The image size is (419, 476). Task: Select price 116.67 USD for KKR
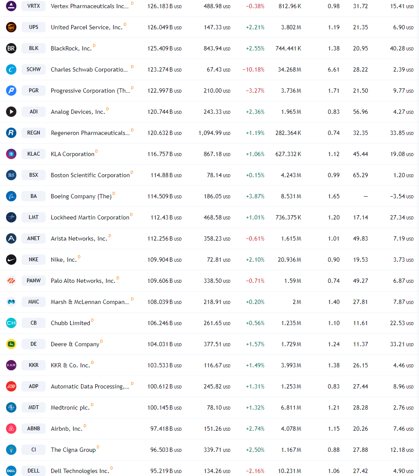[217, 366]
